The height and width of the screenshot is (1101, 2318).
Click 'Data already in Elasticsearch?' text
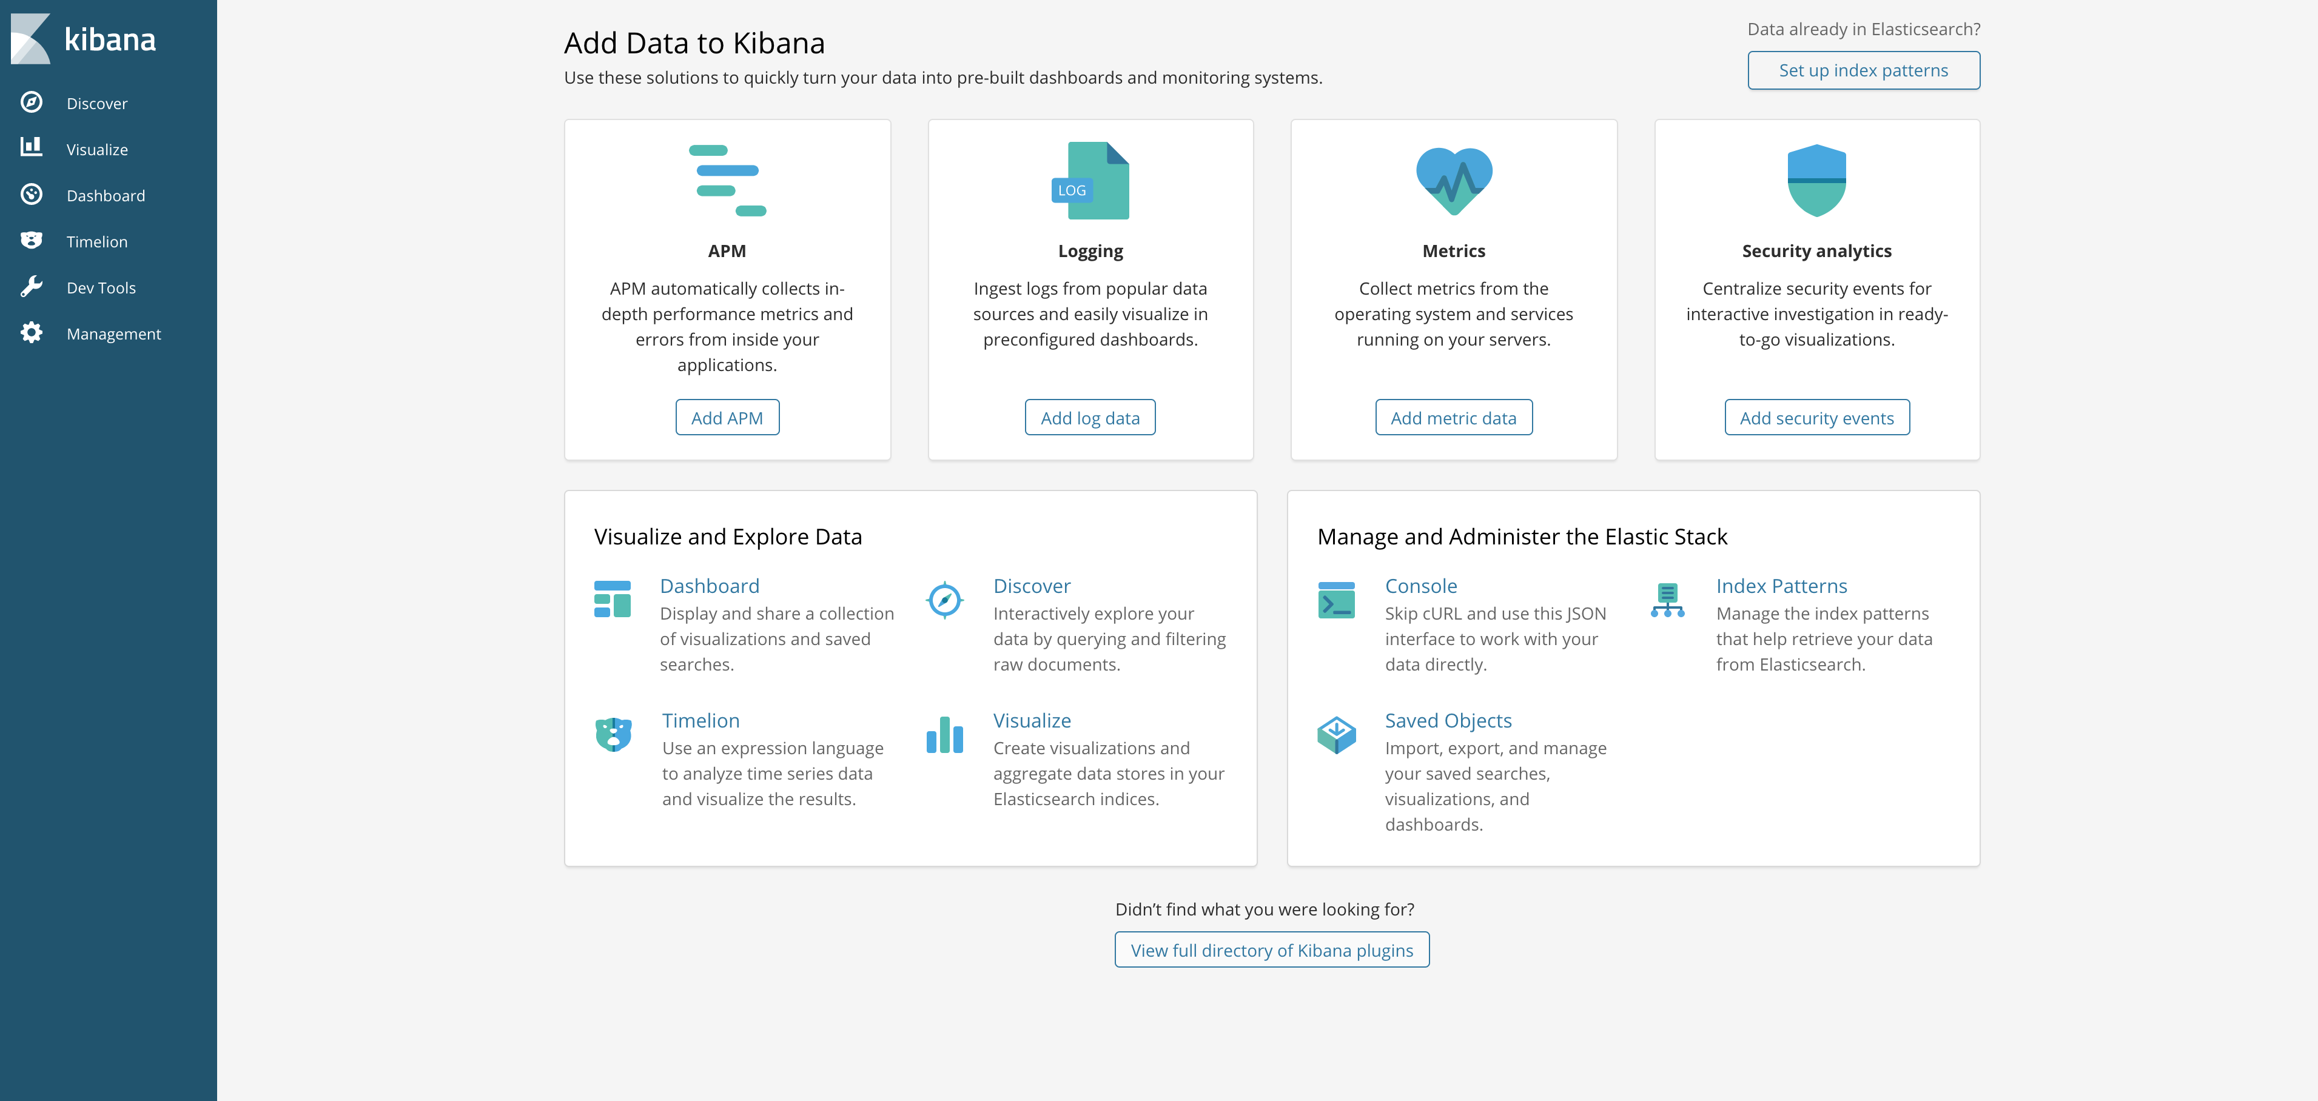[x=1863, y=28]
